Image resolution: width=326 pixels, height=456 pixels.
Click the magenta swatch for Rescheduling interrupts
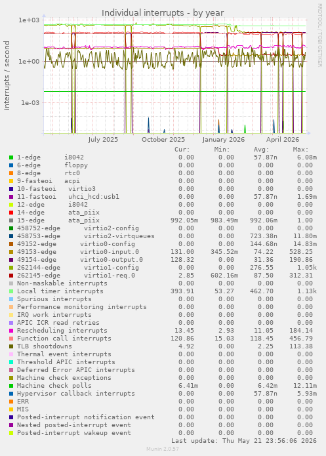point(11,331)
